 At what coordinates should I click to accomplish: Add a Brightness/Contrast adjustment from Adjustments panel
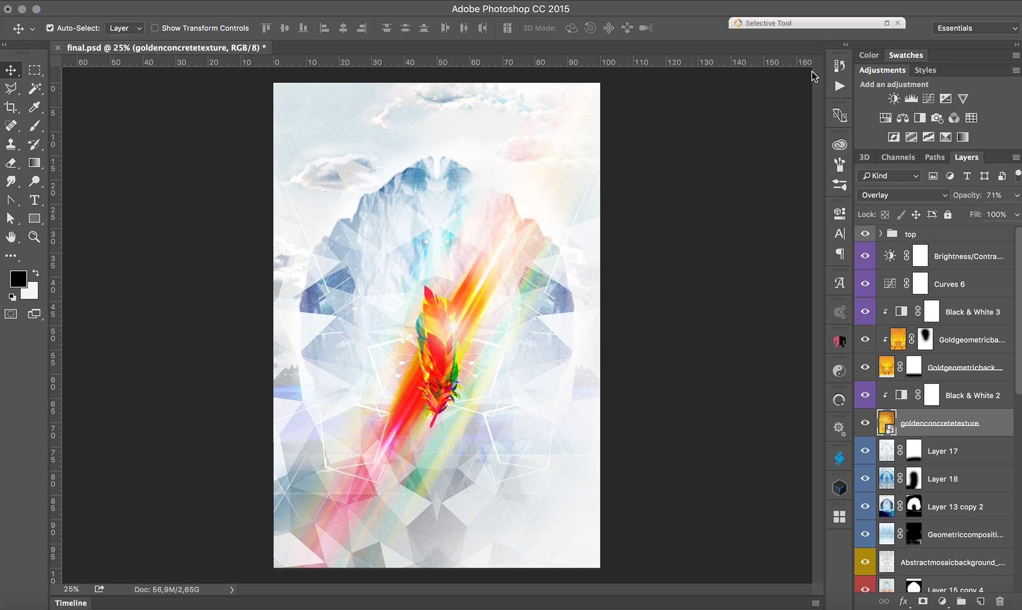pyautogui.click(x=894, y=98)
